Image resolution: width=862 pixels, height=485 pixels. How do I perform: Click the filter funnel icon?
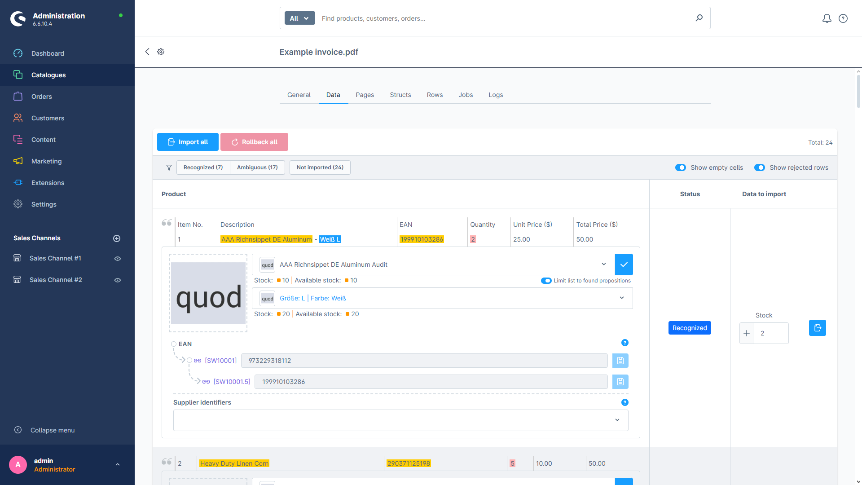coord(169,168)
